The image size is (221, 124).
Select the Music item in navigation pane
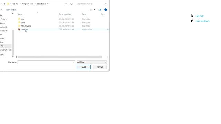1,34
